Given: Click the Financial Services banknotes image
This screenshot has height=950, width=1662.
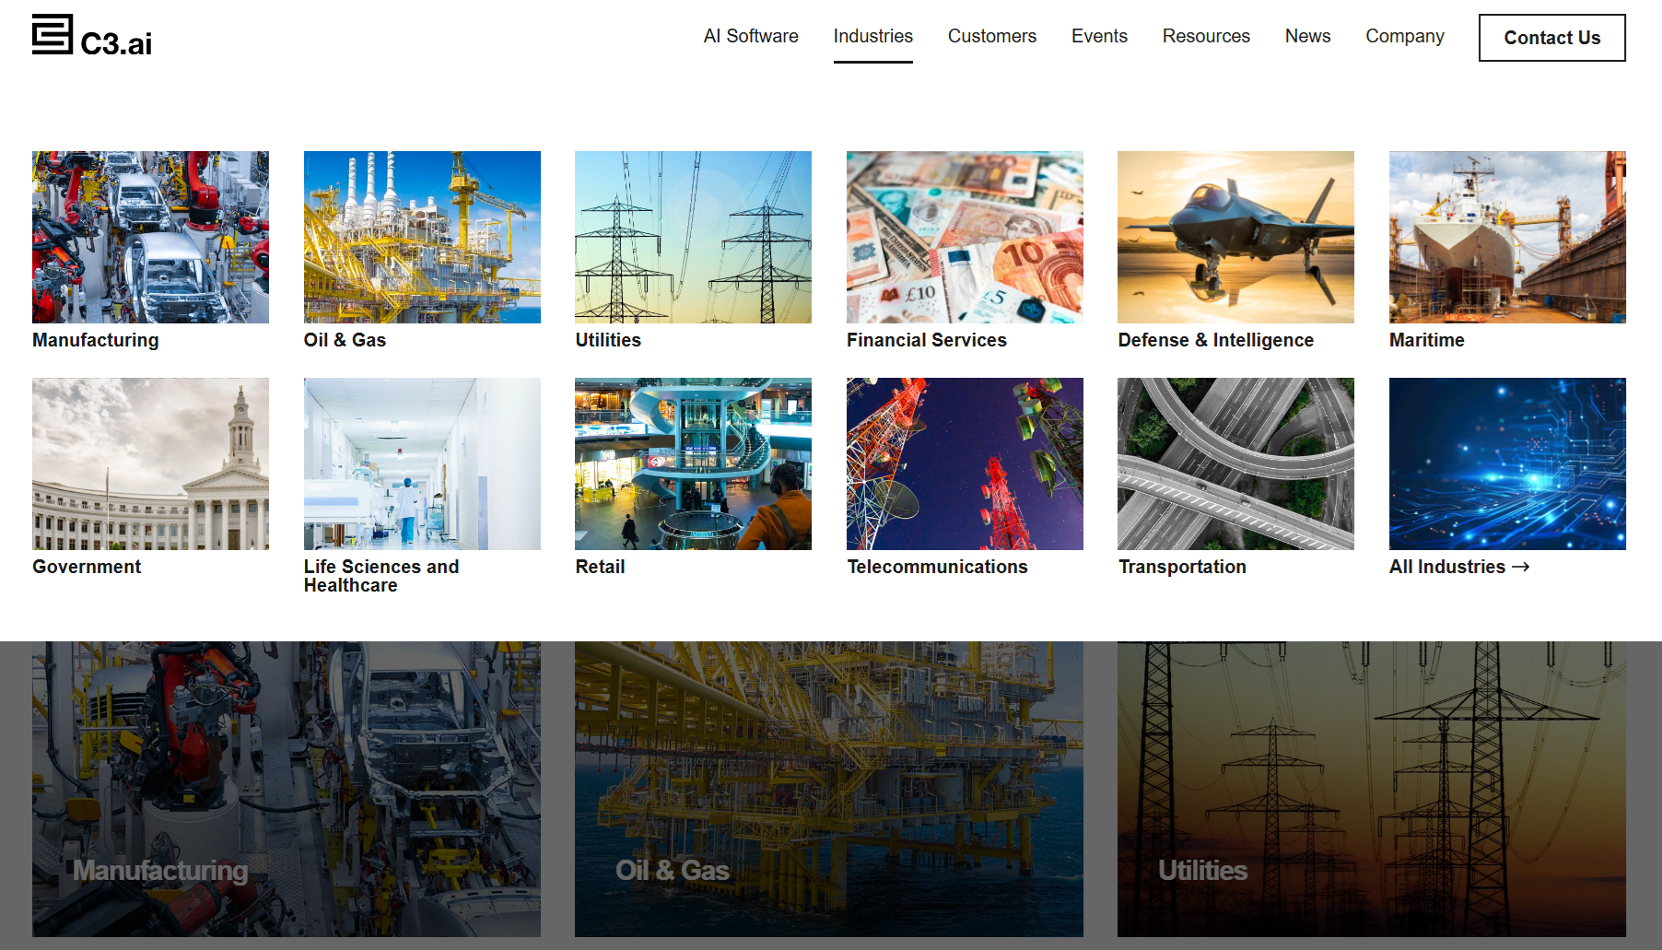Looking at the screenshot, I should pyautogui.click(x=965, y=237).
